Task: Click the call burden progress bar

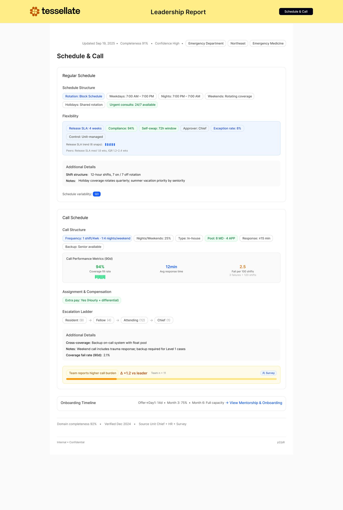Action: point(171,379)
